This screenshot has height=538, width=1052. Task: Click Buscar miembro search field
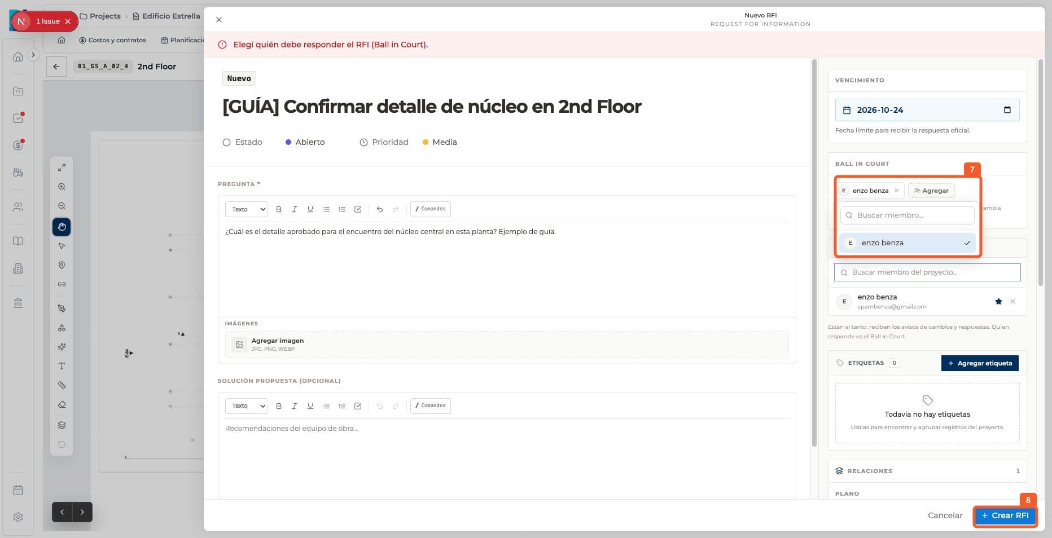(907, 215)
